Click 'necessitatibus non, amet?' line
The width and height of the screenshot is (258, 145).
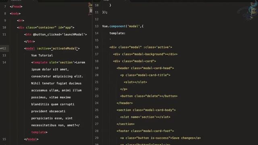tap(54, 125)
